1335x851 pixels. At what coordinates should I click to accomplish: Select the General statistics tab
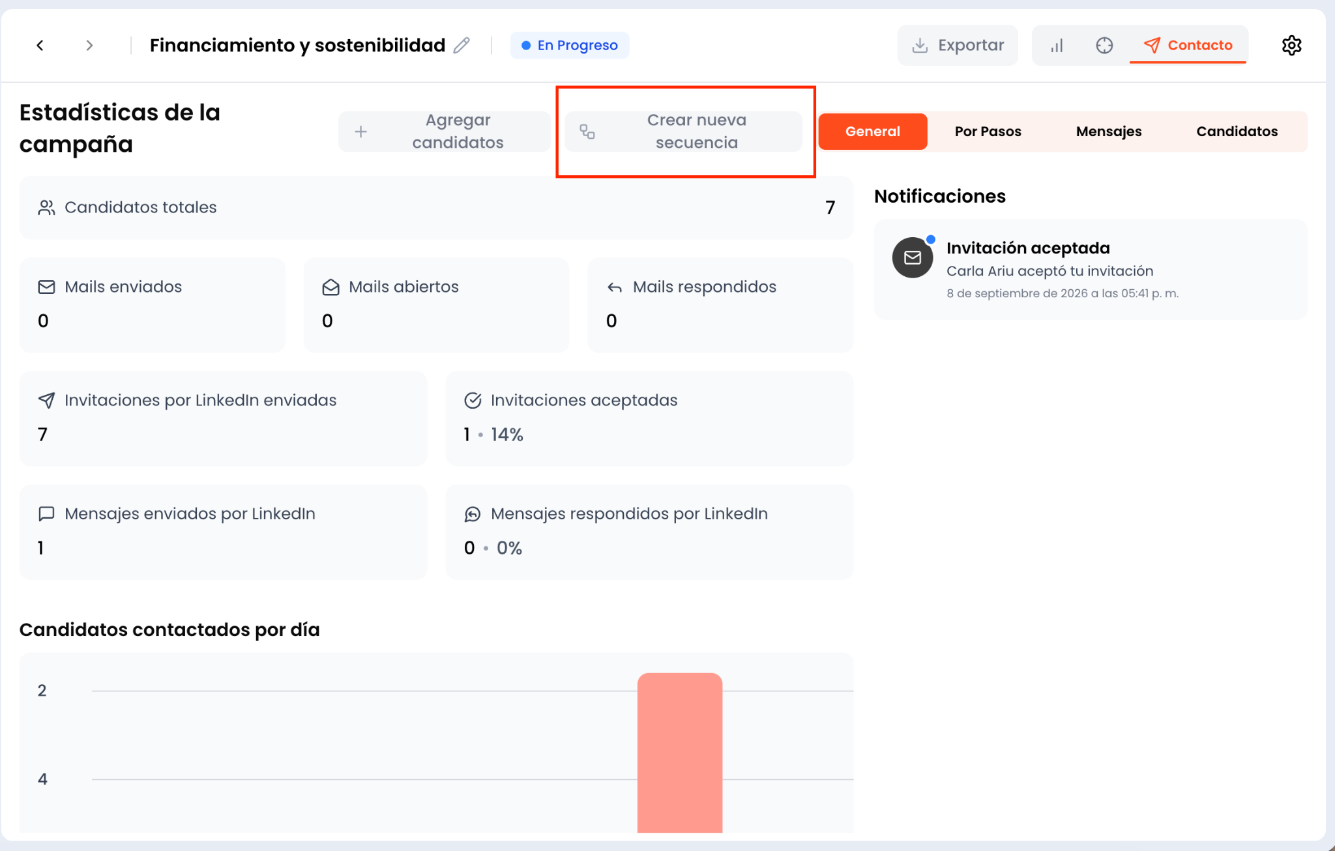click(x=873, y=131)
